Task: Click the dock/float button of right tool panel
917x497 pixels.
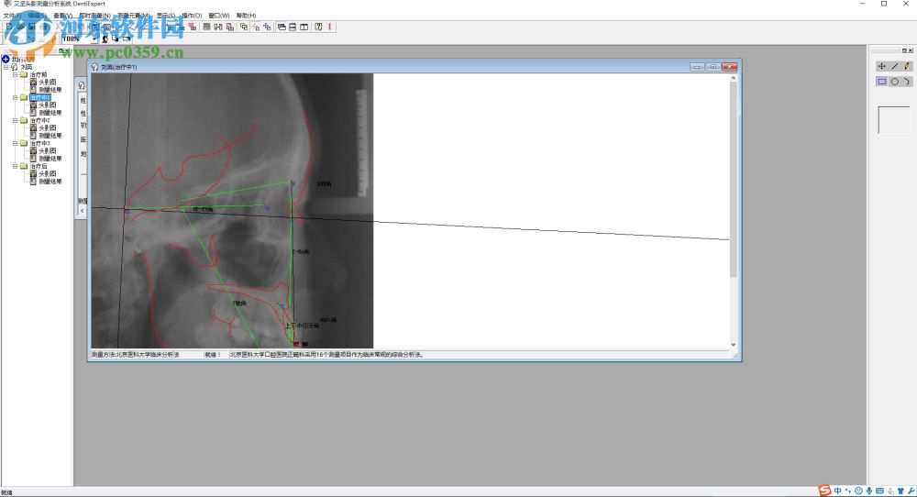Action: 905,50
